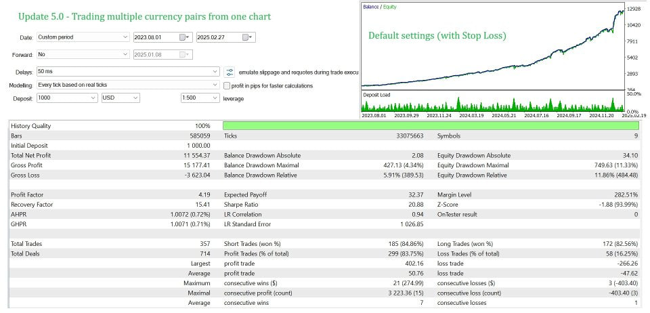Image resolution: width=650 pixels, height=313 pixels.
Task: Open the 1:500 leverage dropdown
Action: click(x=214, y=98)
